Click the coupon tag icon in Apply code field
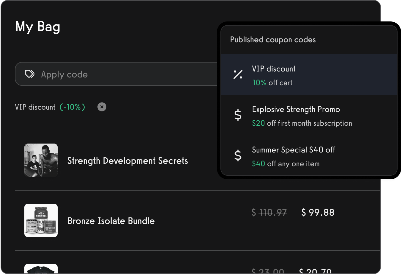 29,74
